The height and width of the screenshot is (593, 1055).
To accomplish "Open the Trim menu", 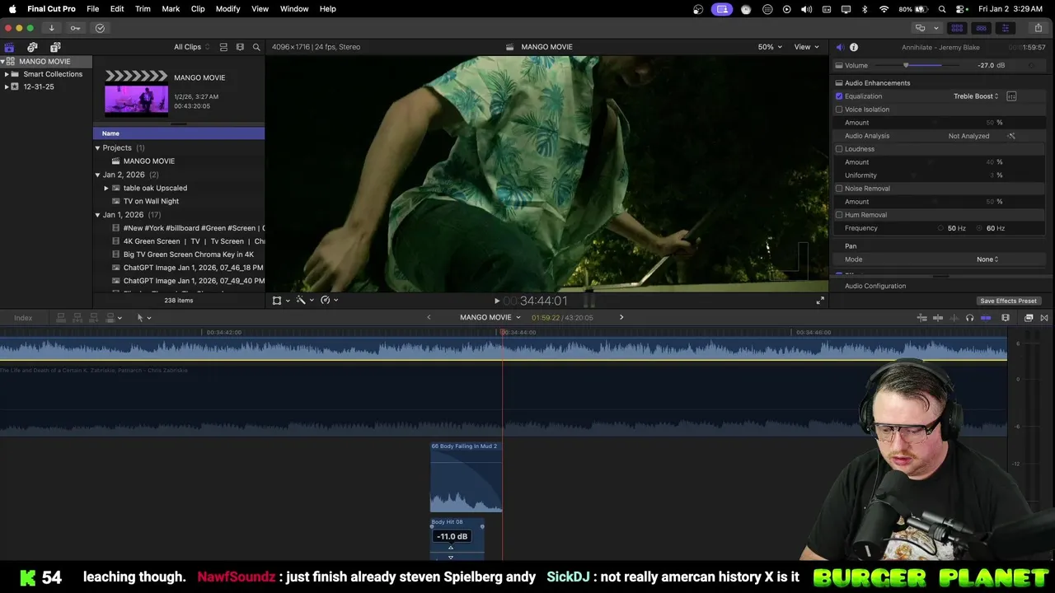I will 143,9.
